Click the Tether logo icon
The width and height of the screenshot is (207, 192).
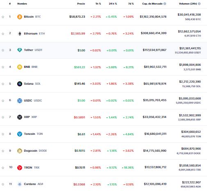[20, 50]
